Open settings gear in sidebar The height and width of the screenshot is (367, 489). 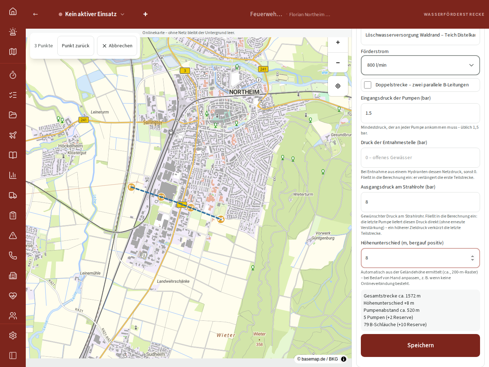click(x=13, y=335)
